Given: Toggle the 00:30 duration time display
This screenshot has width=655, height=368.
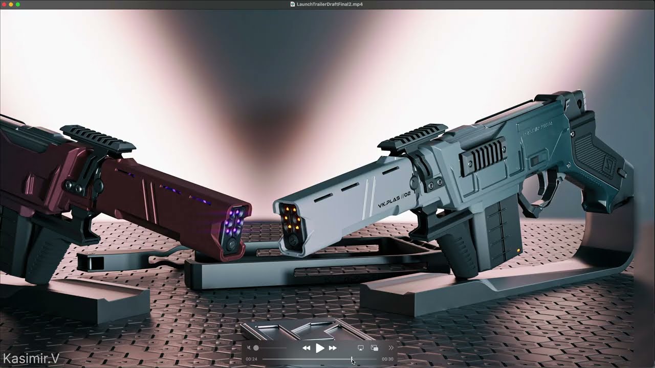Looking at the screenshot, I should coord(387,359).
